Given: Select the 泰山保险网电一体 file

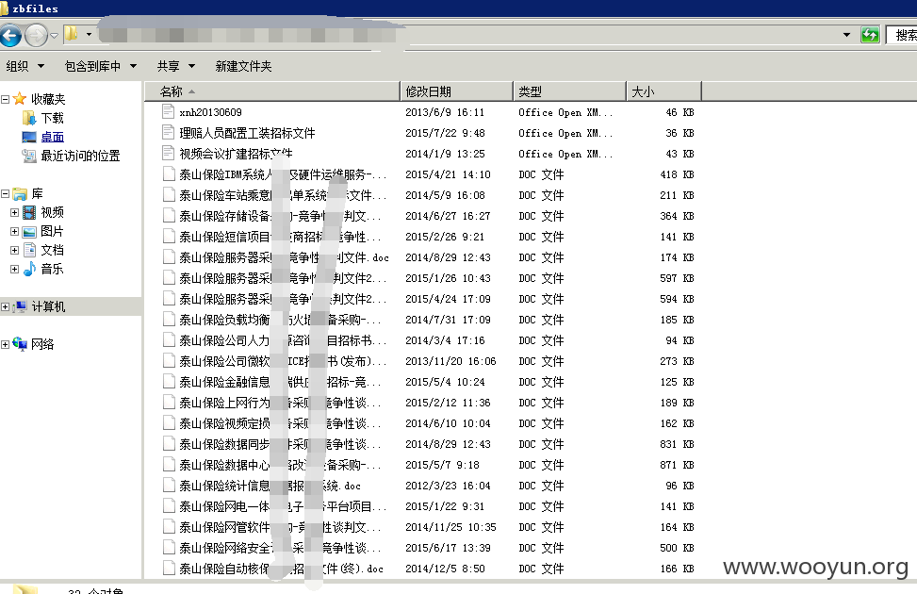Looking at the screenshot, I should [283, 507].
